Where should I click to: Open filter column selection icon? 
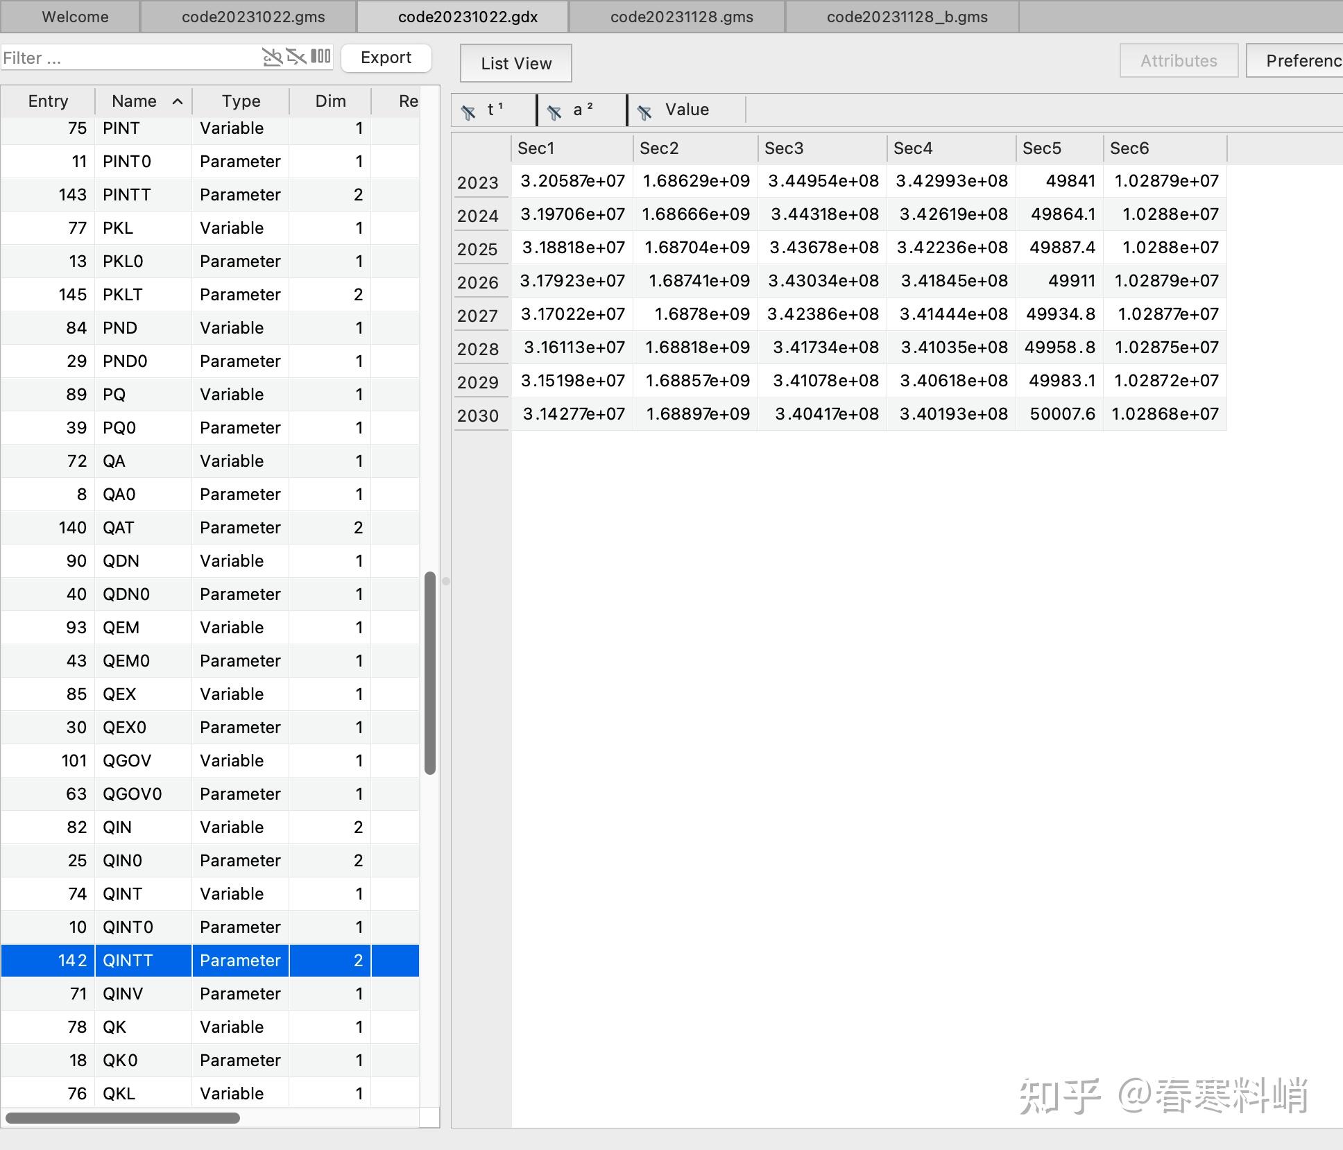pos(320,56)
